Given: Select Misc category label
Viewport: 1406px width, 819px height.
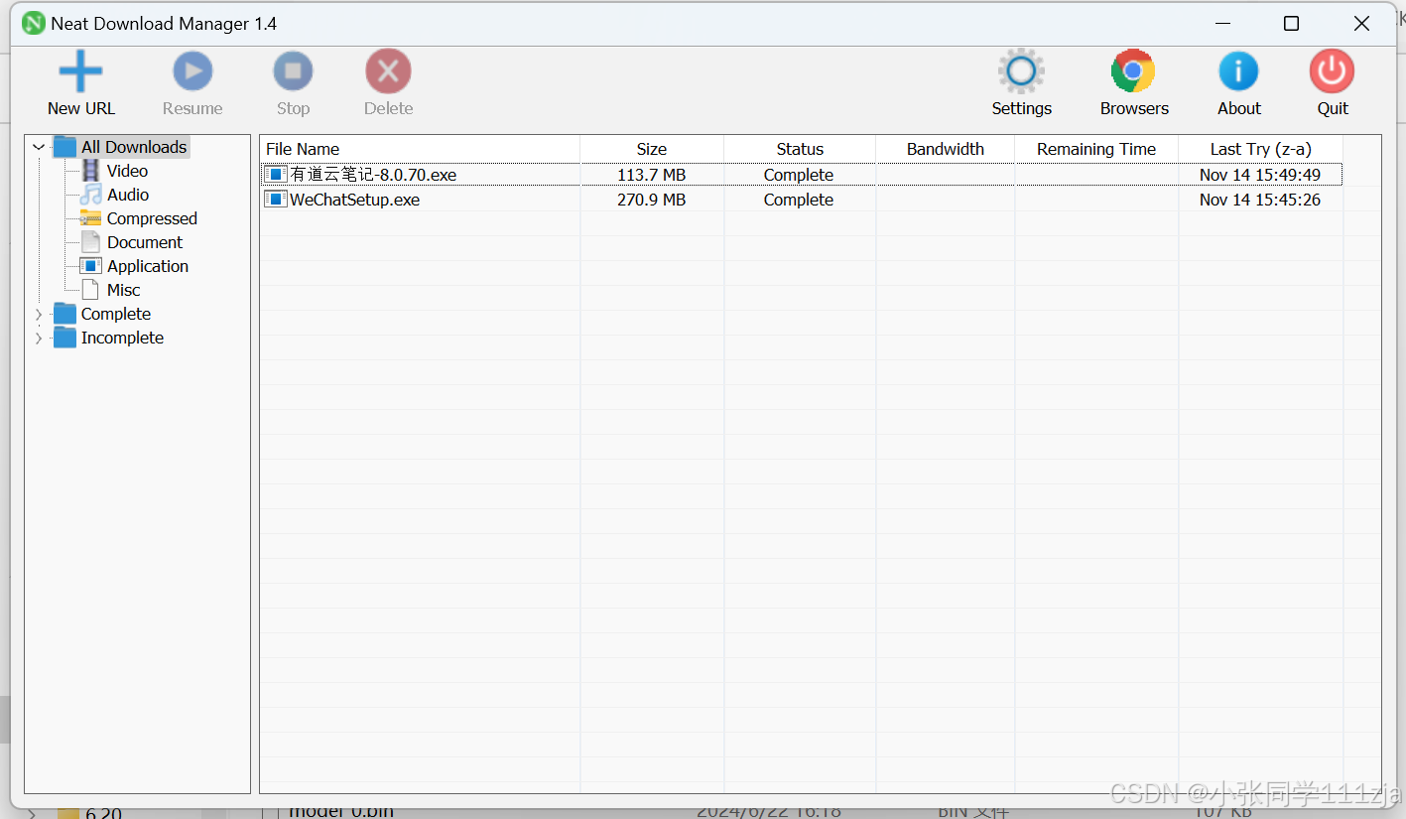Looking at the screenshot, I should 124,290.
